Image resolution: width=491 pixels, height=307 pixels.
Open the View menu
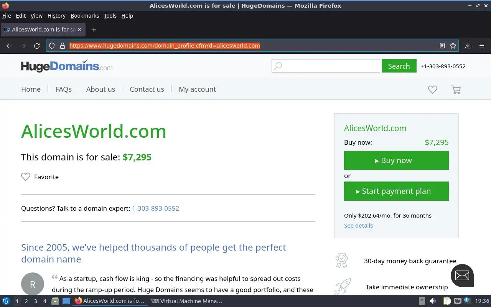coord(36,16)
